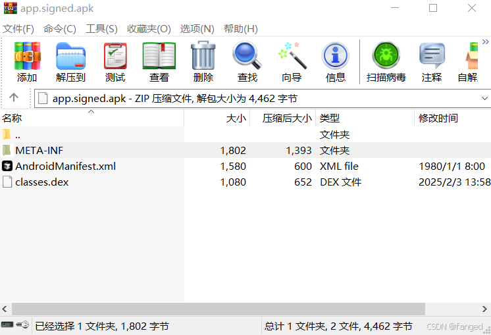This screenshot has height=335, width=491.
Task: Click the 1,080 size of classes.dex
Action: pyautogui.click(x=233, y=182)
